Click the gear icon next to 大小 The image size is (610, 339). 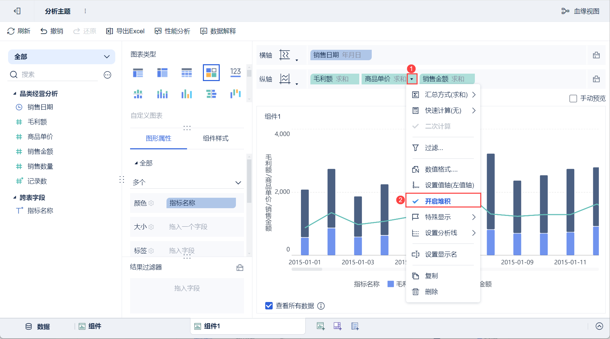pyautogui.click(x=151, y=227)
